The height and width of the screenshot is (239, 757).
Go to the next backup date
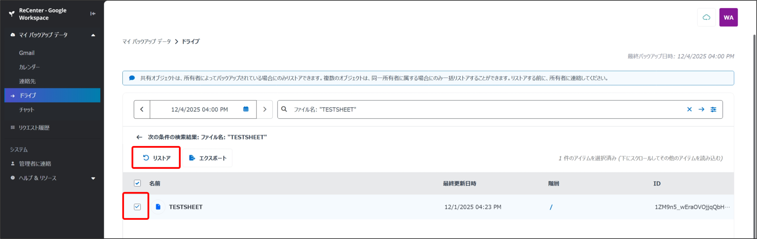(x=265, y=109)
